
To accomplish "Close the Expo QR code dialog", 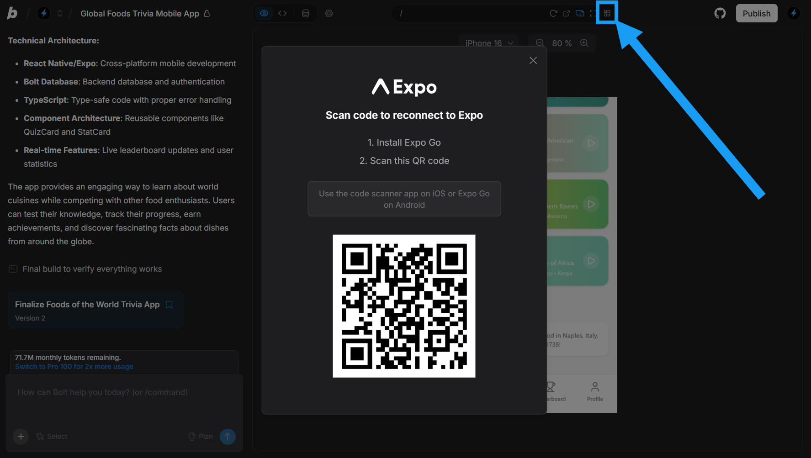I will coord(533,60).
